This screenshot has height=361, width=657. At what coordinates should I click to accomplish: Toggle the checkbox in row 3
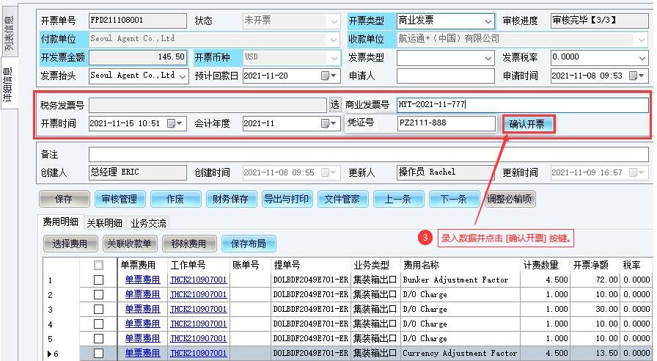click(x=98, y=310)
